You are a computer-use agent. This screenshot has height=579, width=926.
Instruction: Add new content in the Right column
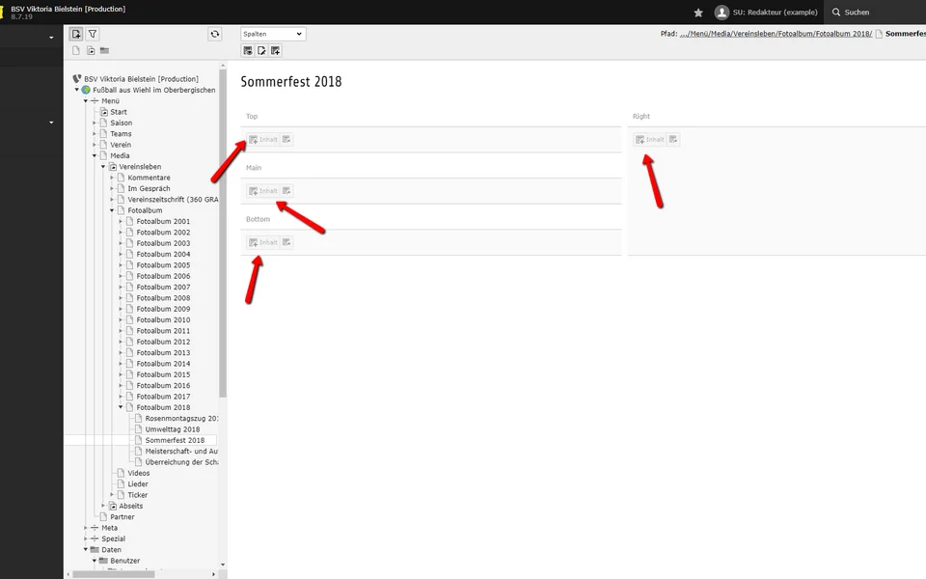[x=649, y=139]
